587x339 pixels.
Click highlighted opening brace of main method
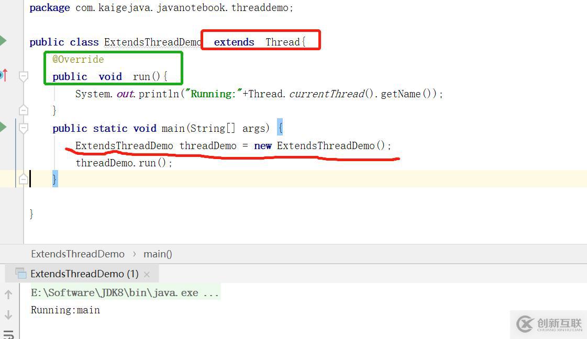coord(280,128)
